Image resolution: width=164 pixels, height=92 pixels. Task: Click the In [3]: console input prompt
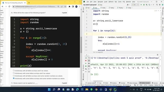[x=95, y=74]
